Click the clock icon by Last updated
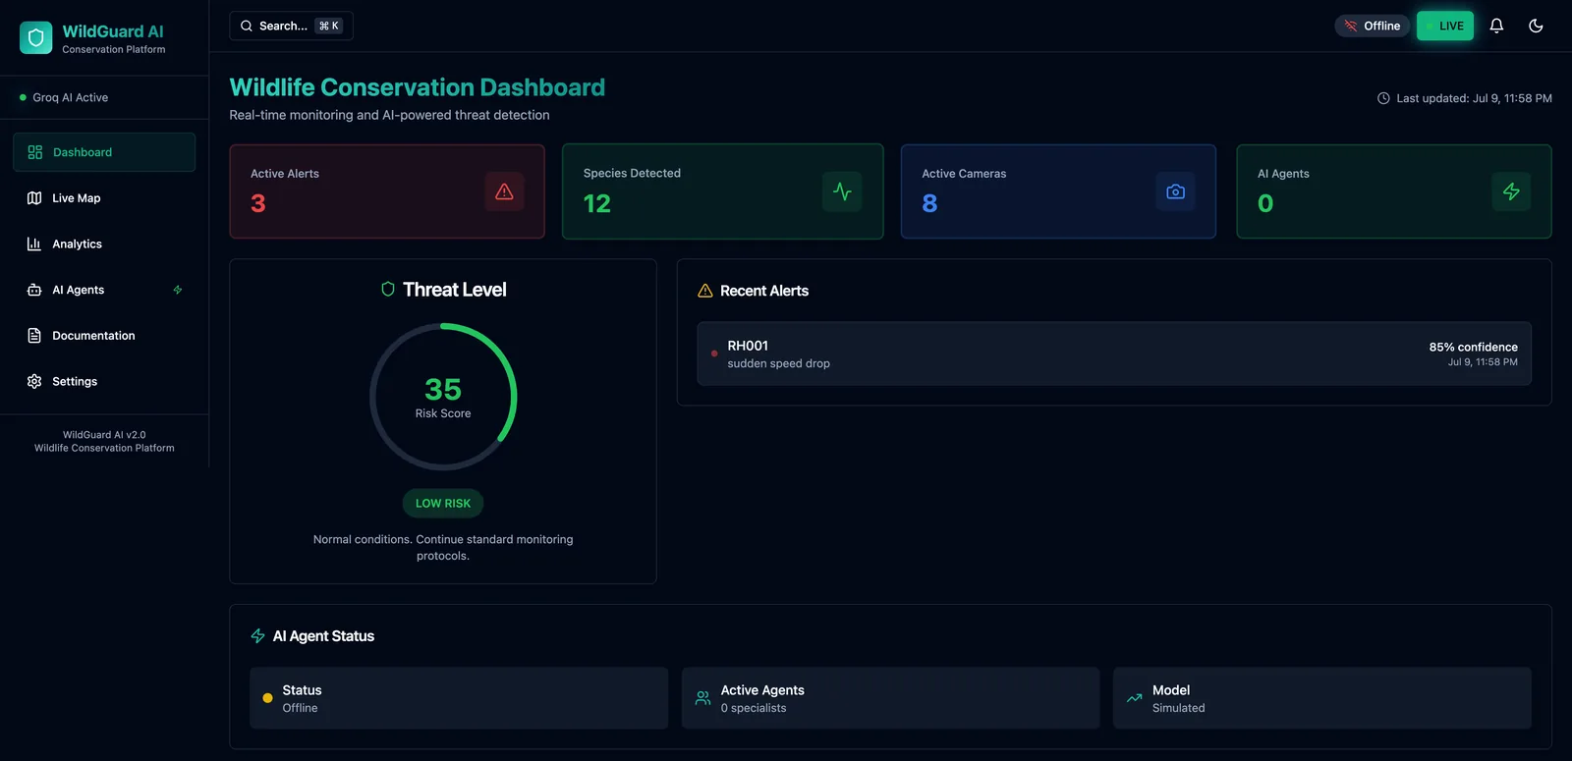Image resolution: width=1572 pixels, height=761 pixels. coord(1383,98)
